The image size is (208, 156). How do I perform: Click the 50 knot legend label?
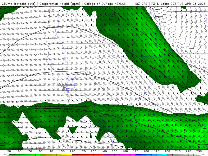pyautogui.click(x=9, y=151)
